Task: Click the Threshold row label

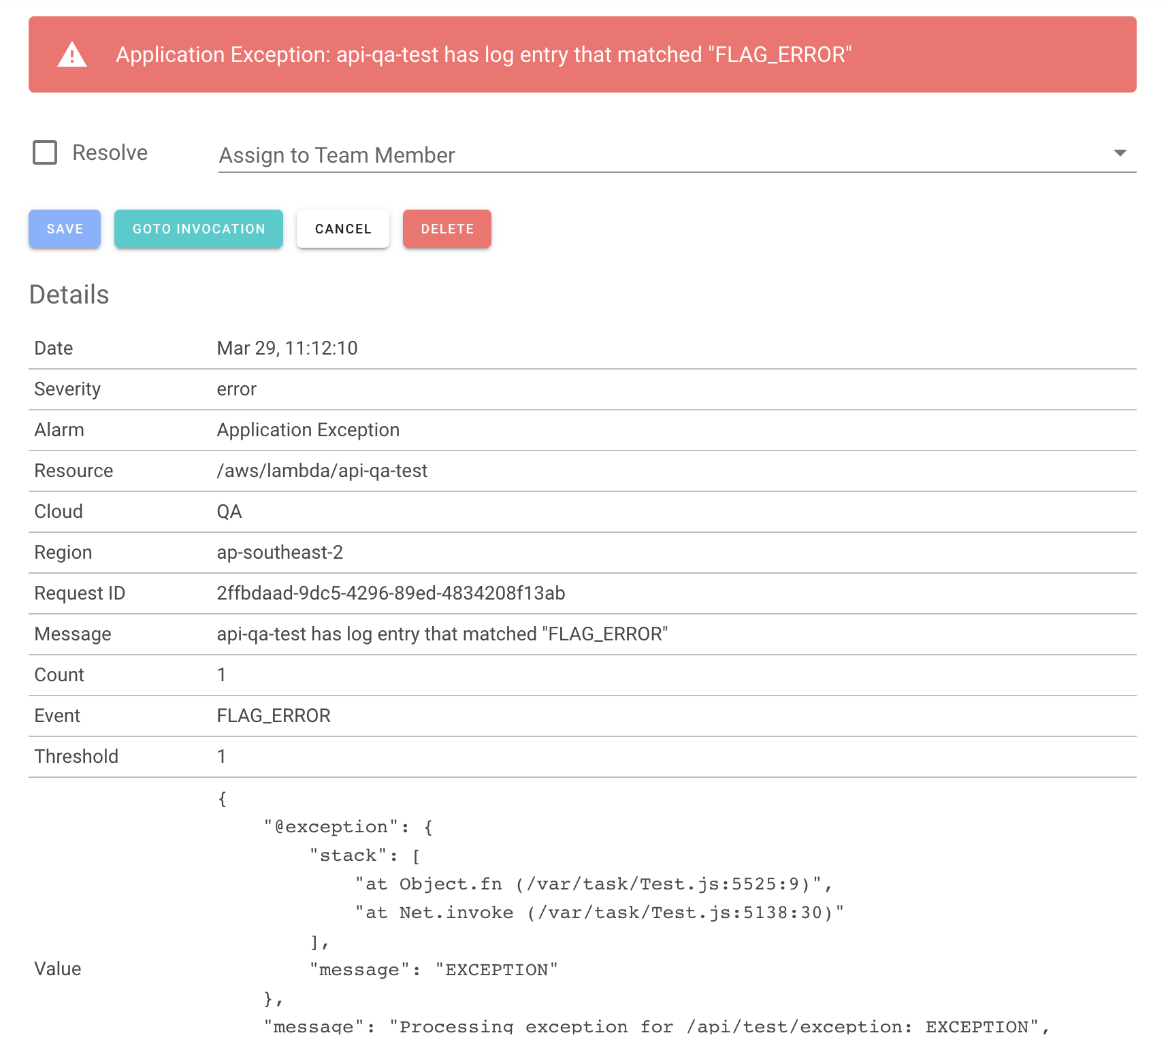Action: pyautogui.click(x=76, y=757)
